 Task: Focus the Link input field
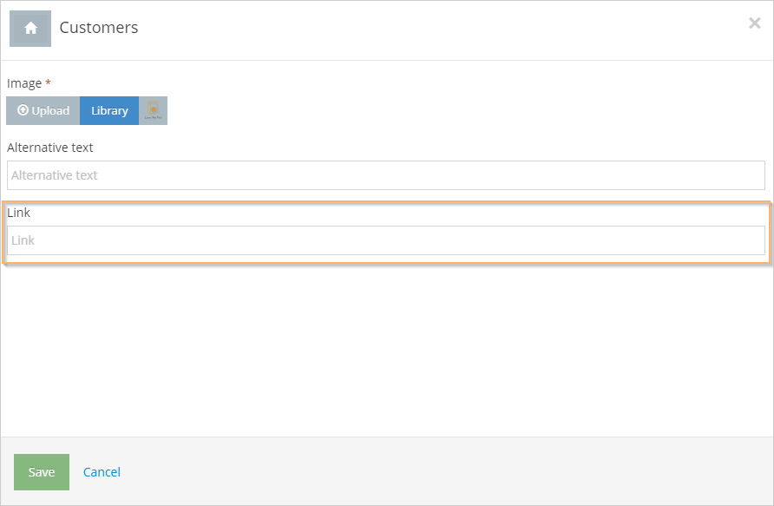[386, 240]
